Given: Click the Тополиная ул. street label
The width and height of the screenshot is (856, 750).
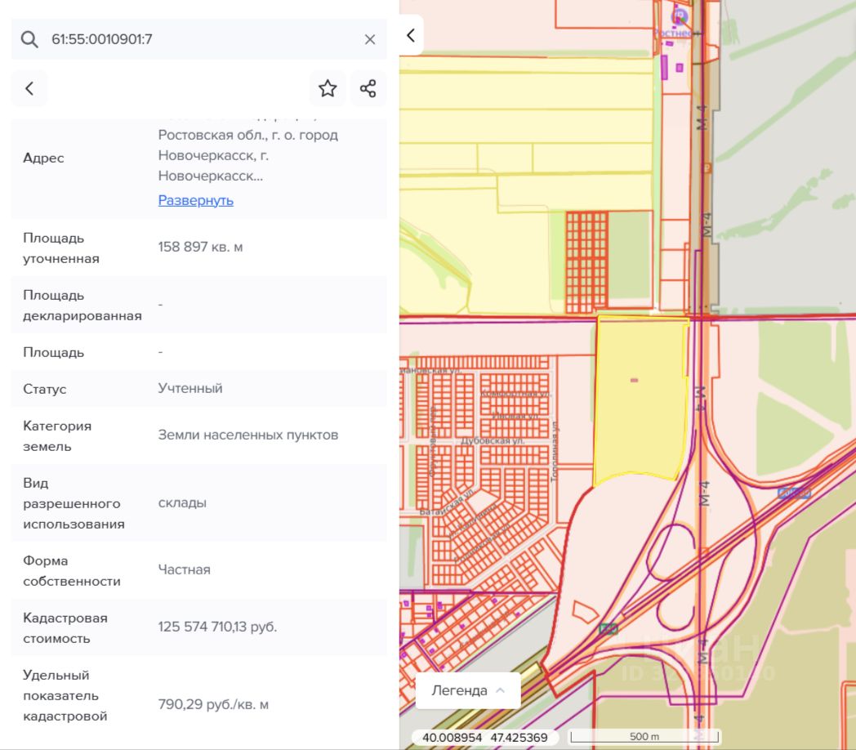Looking at the screenshot, I should click(554, 452).
